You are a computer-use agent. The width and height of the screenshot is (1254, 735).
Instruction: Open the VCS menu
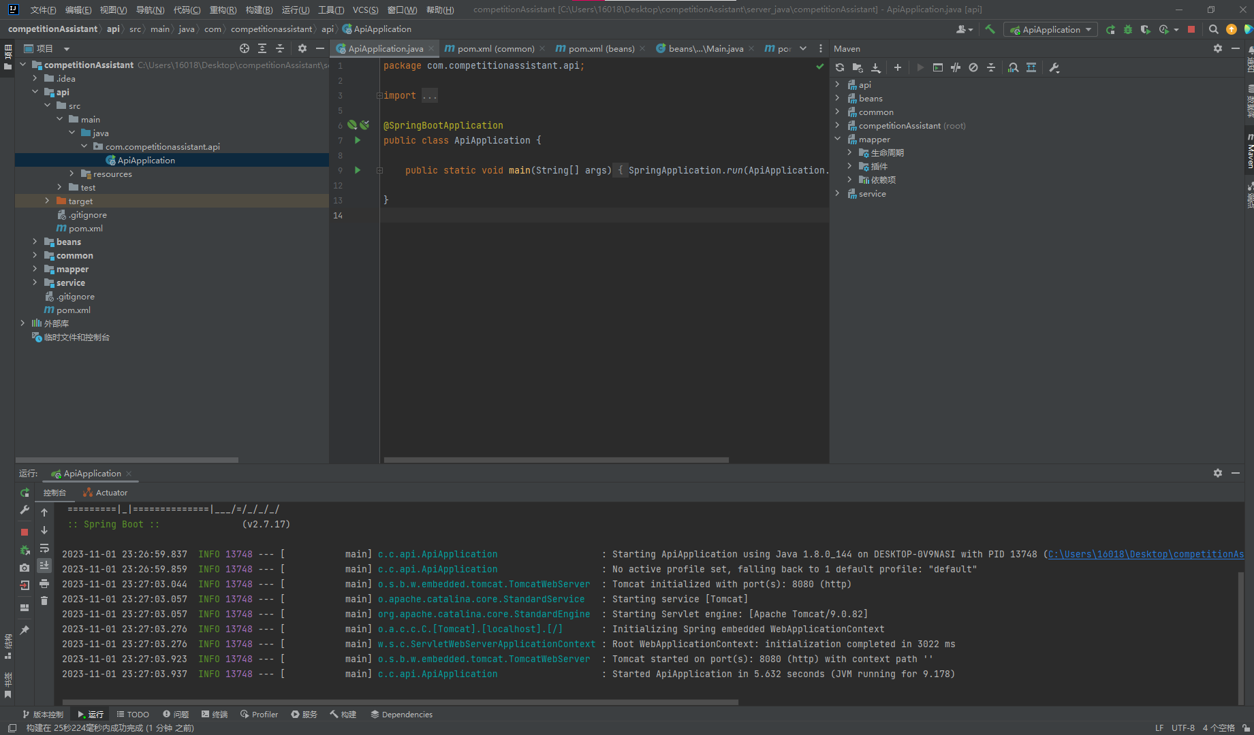365,10
